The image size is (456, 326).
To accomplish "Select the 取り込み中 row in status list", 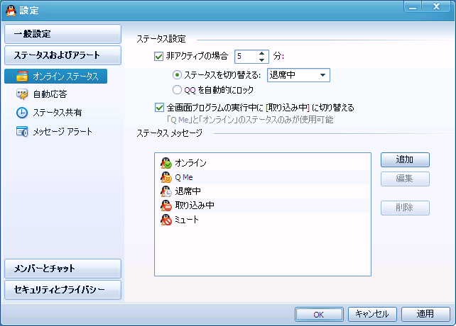I will [x=263, y=206].
